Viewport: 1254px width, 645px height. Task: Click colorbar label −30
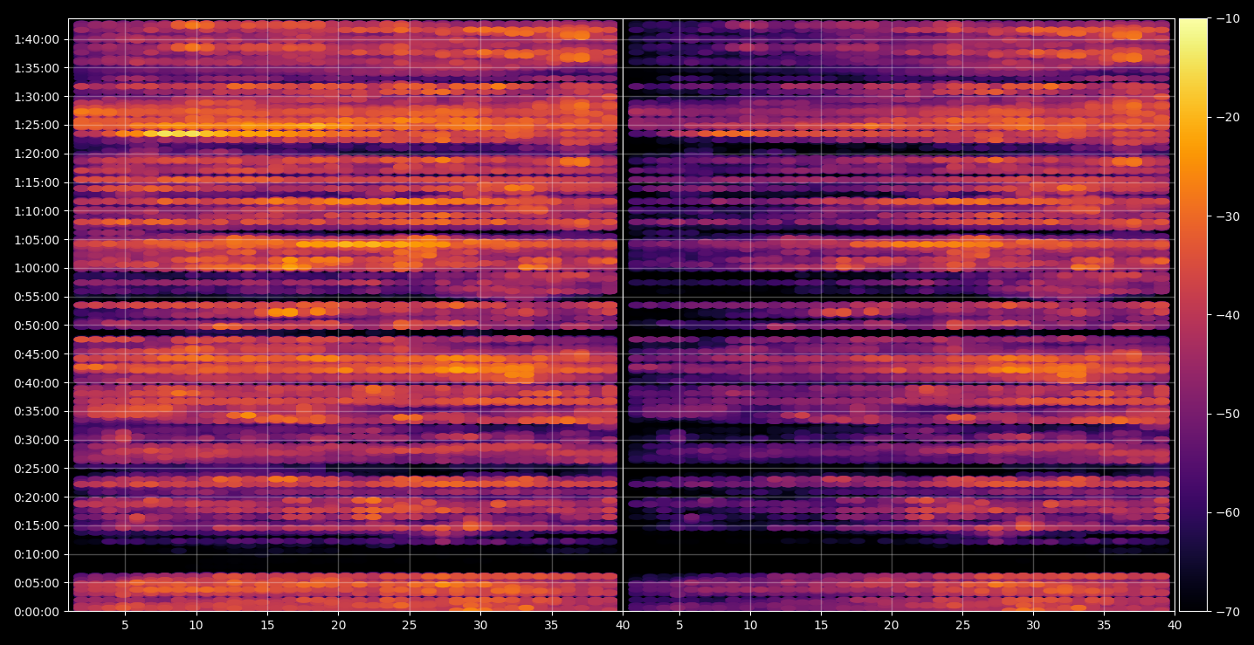coord(1229,216)
